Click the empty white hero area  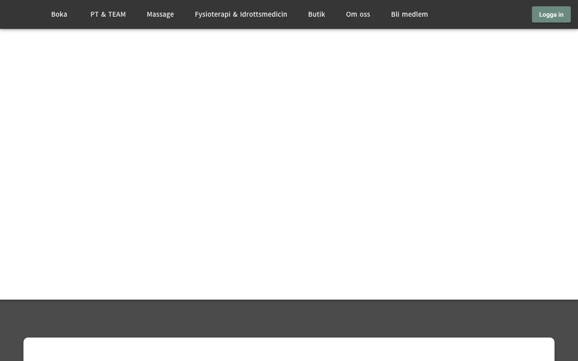tap(289, 164)
